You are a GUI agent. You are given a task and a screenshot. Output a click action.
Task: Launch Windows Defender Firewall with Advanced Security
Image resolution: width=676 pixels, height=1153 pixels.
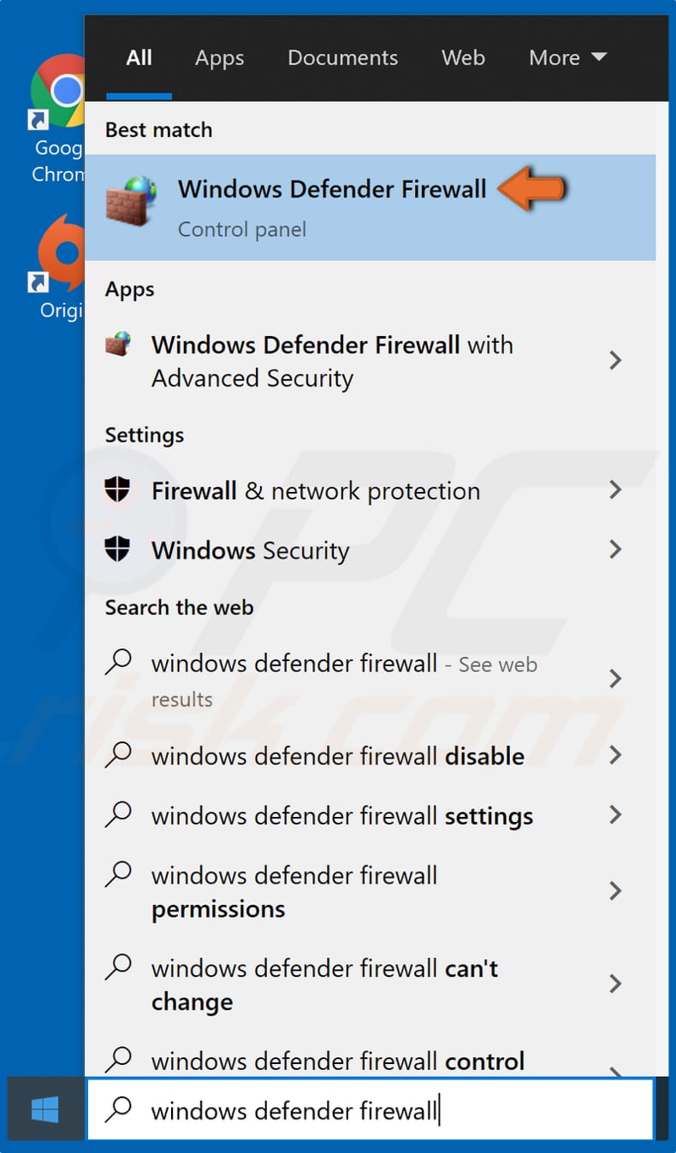pos(332,360)
